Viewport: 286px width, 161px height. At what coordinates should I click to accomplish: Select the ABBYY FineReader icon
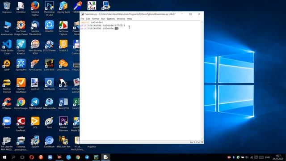[x=21, y=124]
